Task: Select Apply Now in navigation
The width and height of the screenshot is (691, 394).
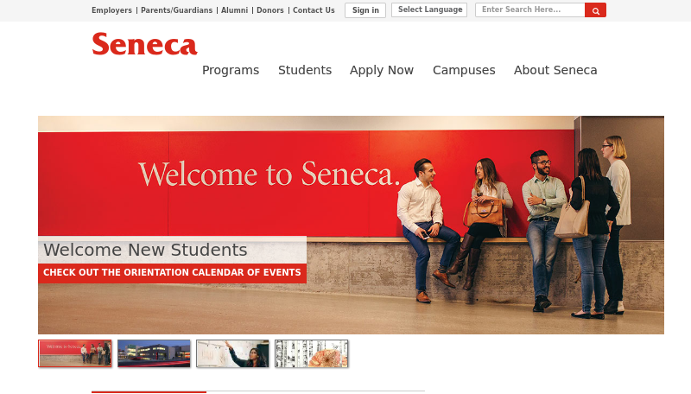Action: tap(382, 70)
